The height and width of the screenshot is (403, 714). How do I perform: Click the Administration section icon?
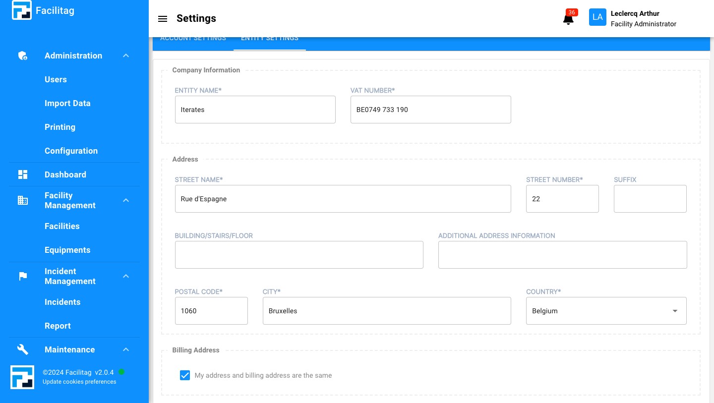point(23,56)
